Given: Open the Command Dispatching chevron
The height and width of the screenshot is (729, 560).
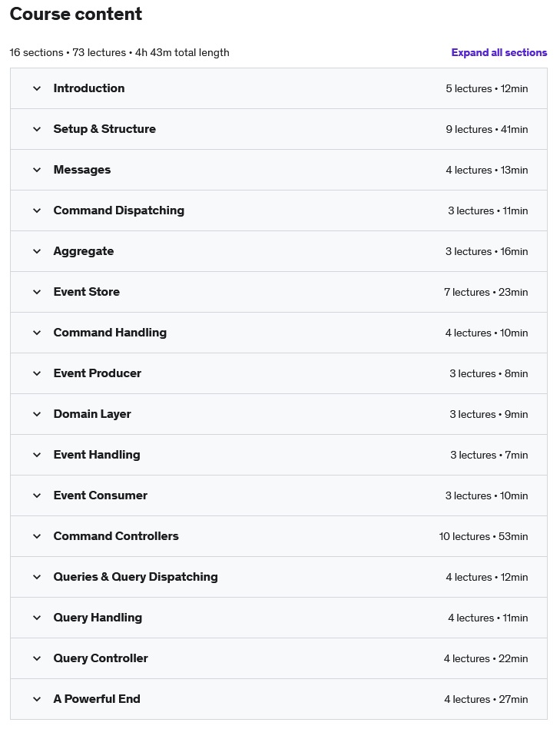Looking at the screenshot, I should click(37, 210).
